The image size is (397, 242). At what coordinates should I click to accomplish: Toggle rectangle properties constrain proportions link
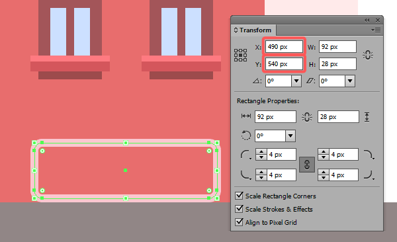click(306, 117)
